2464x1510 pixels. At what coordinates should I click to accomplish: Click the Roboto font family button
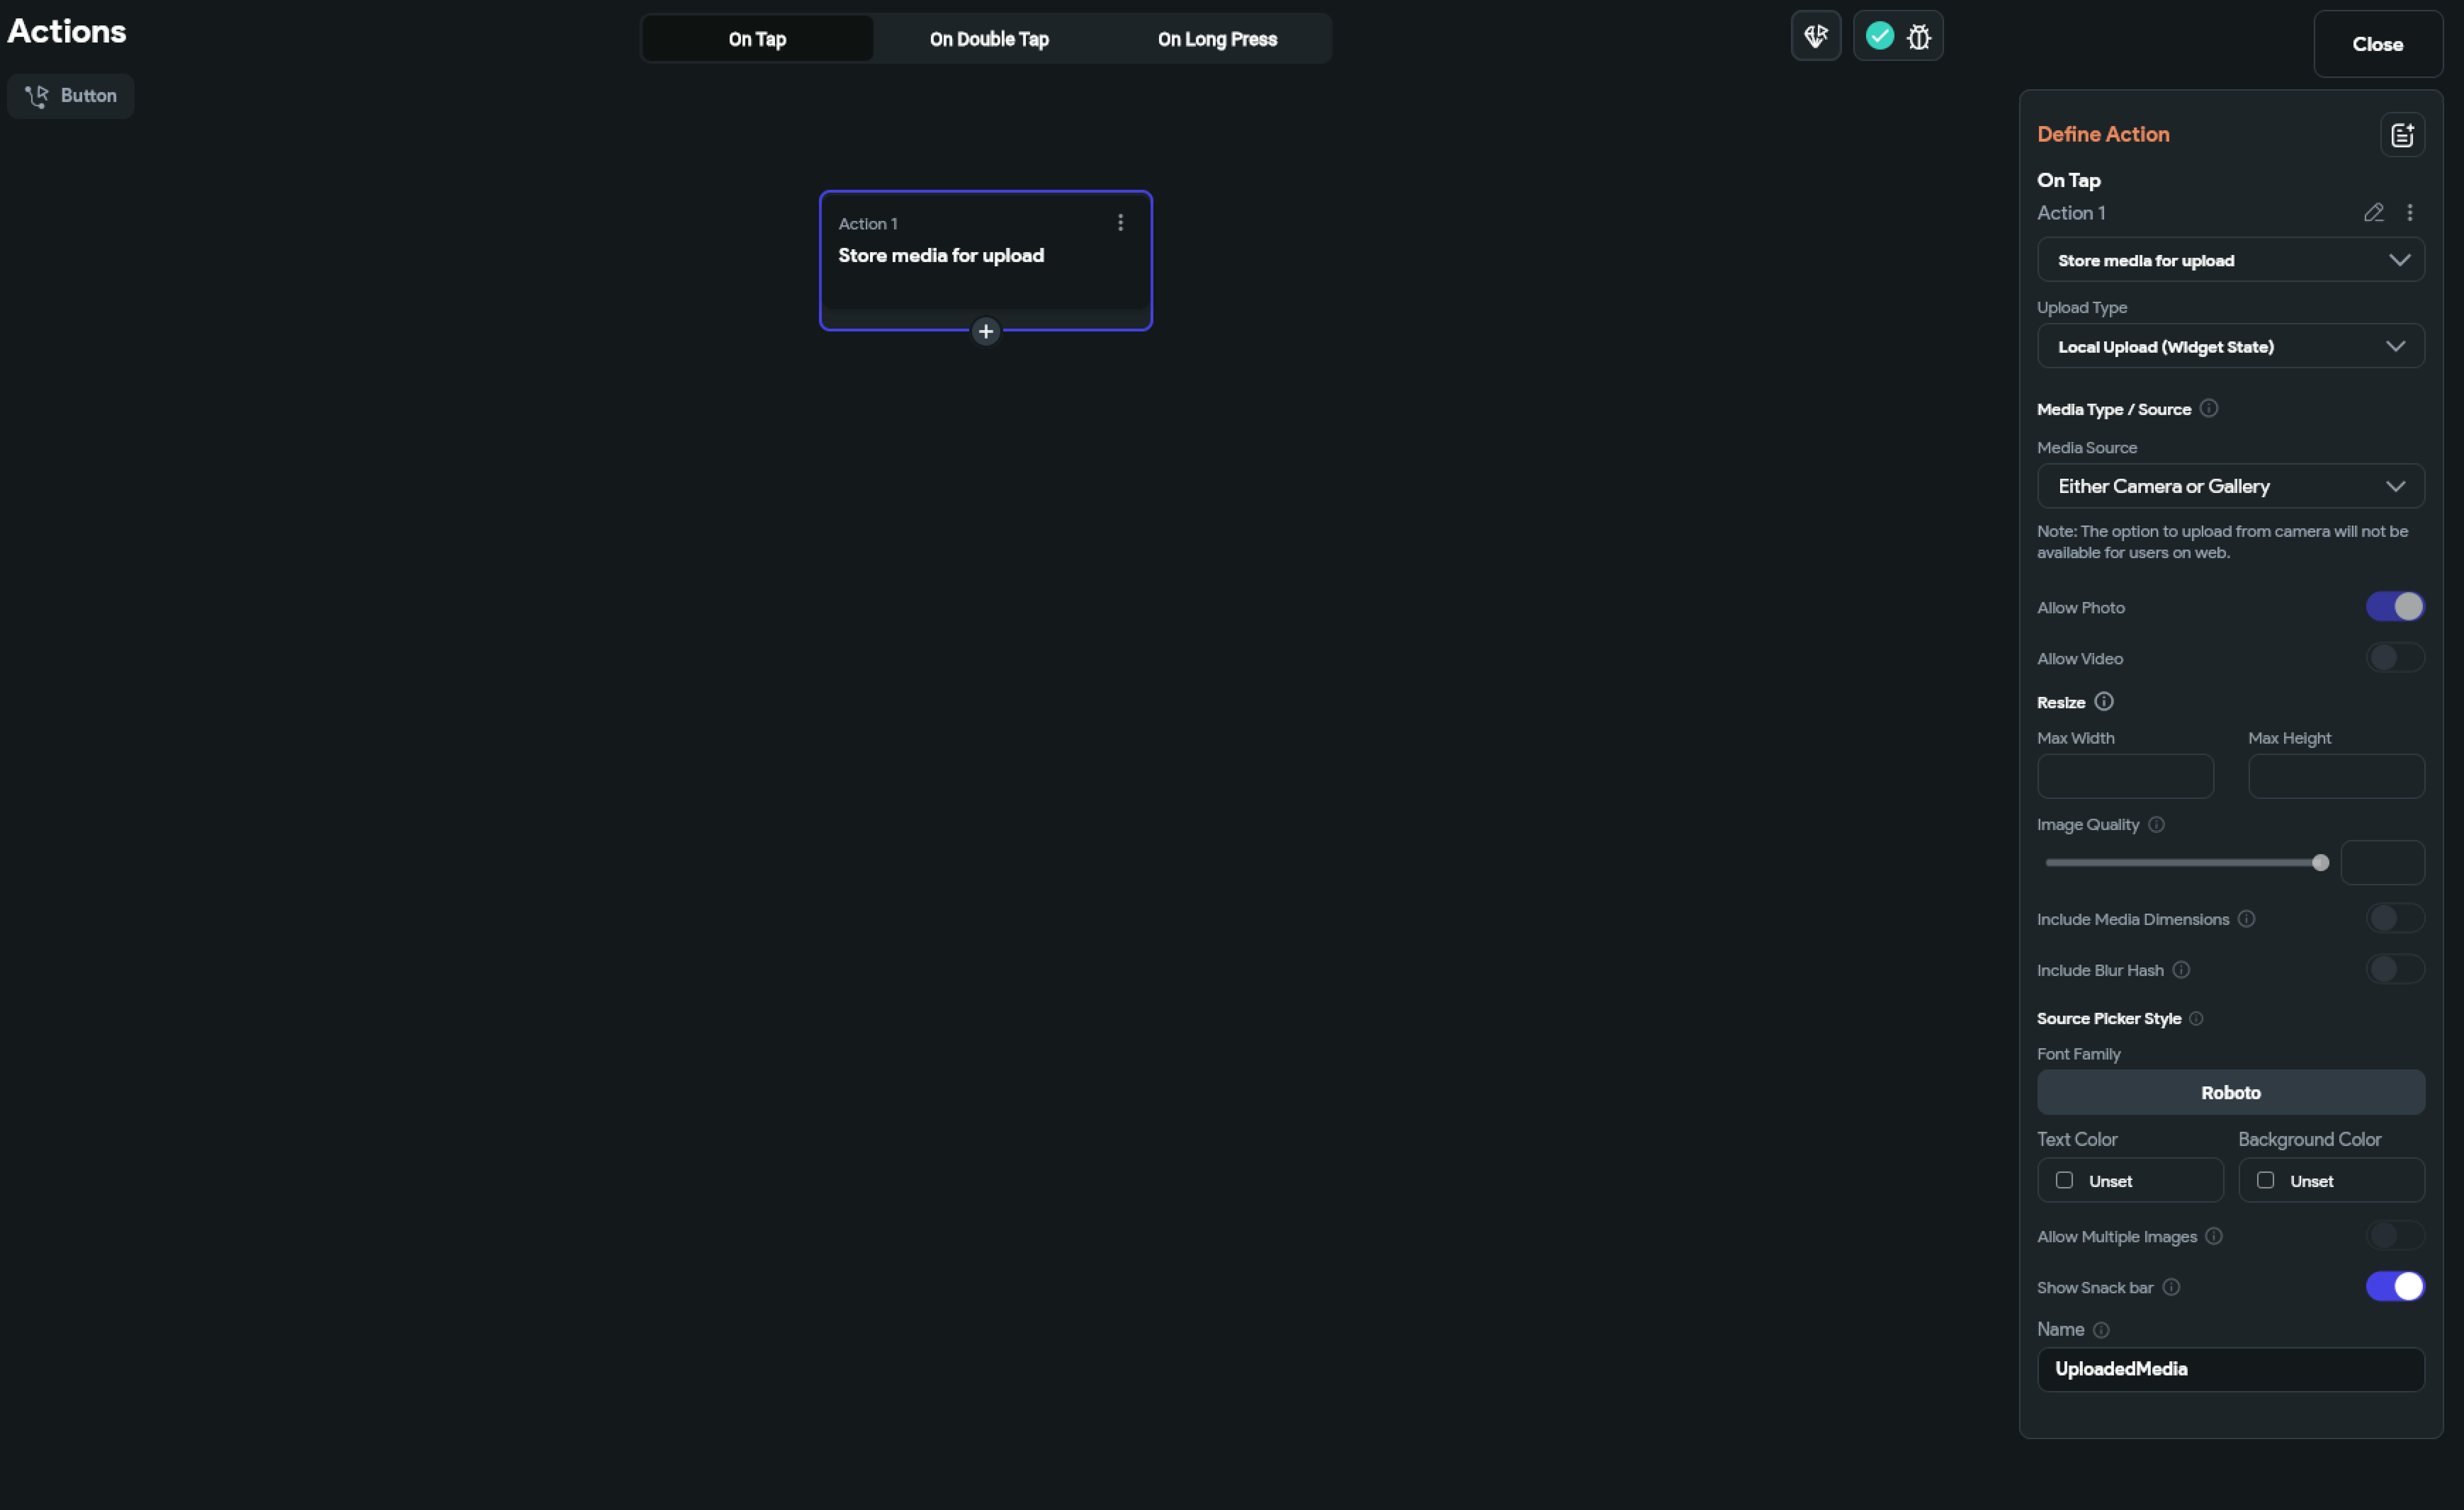(x=2230, y=1092)
